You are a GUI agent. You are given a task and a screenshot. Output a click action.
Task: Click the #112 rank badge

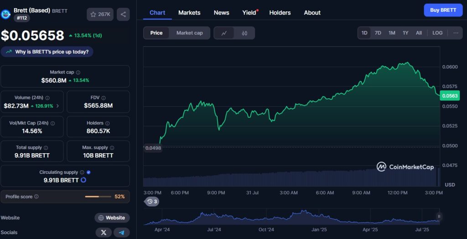[x=22, y=18]
